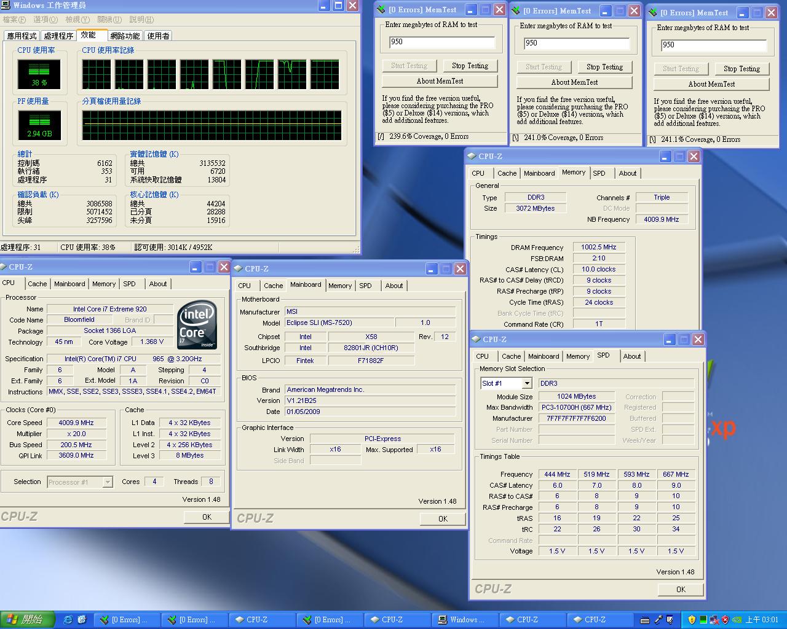Click the Intel Core i7 logo in CPU-Z
The height and width of the screenshot is (629, 787).
(197, 324)
